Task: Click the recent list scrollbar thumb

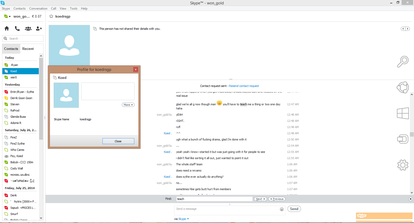Action: (41, 99)
